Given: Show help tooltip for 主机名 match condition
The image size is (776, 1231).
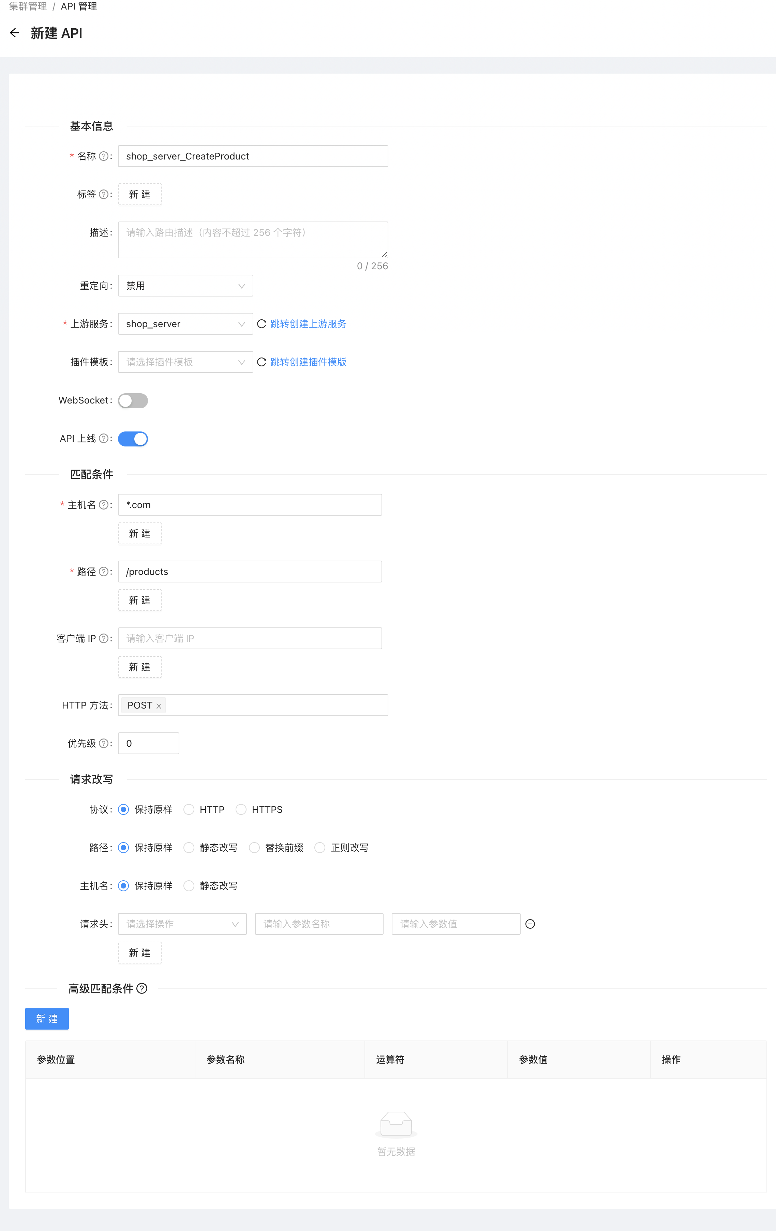Looking at the screenshot, I should click(x=103, y=505).
